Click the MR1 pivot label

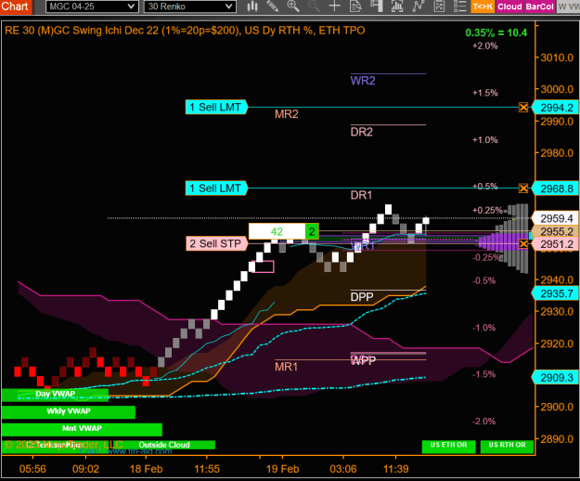coord(287,367)
